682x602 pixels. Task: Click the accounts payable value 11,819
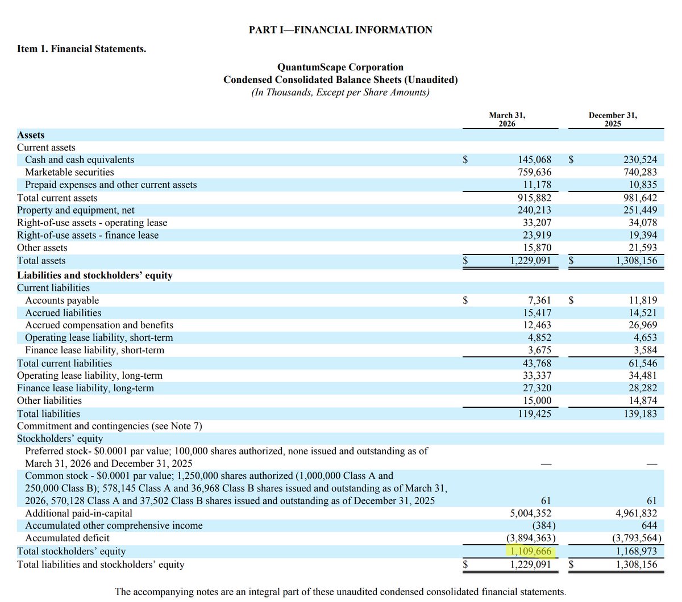click(642, 300)
